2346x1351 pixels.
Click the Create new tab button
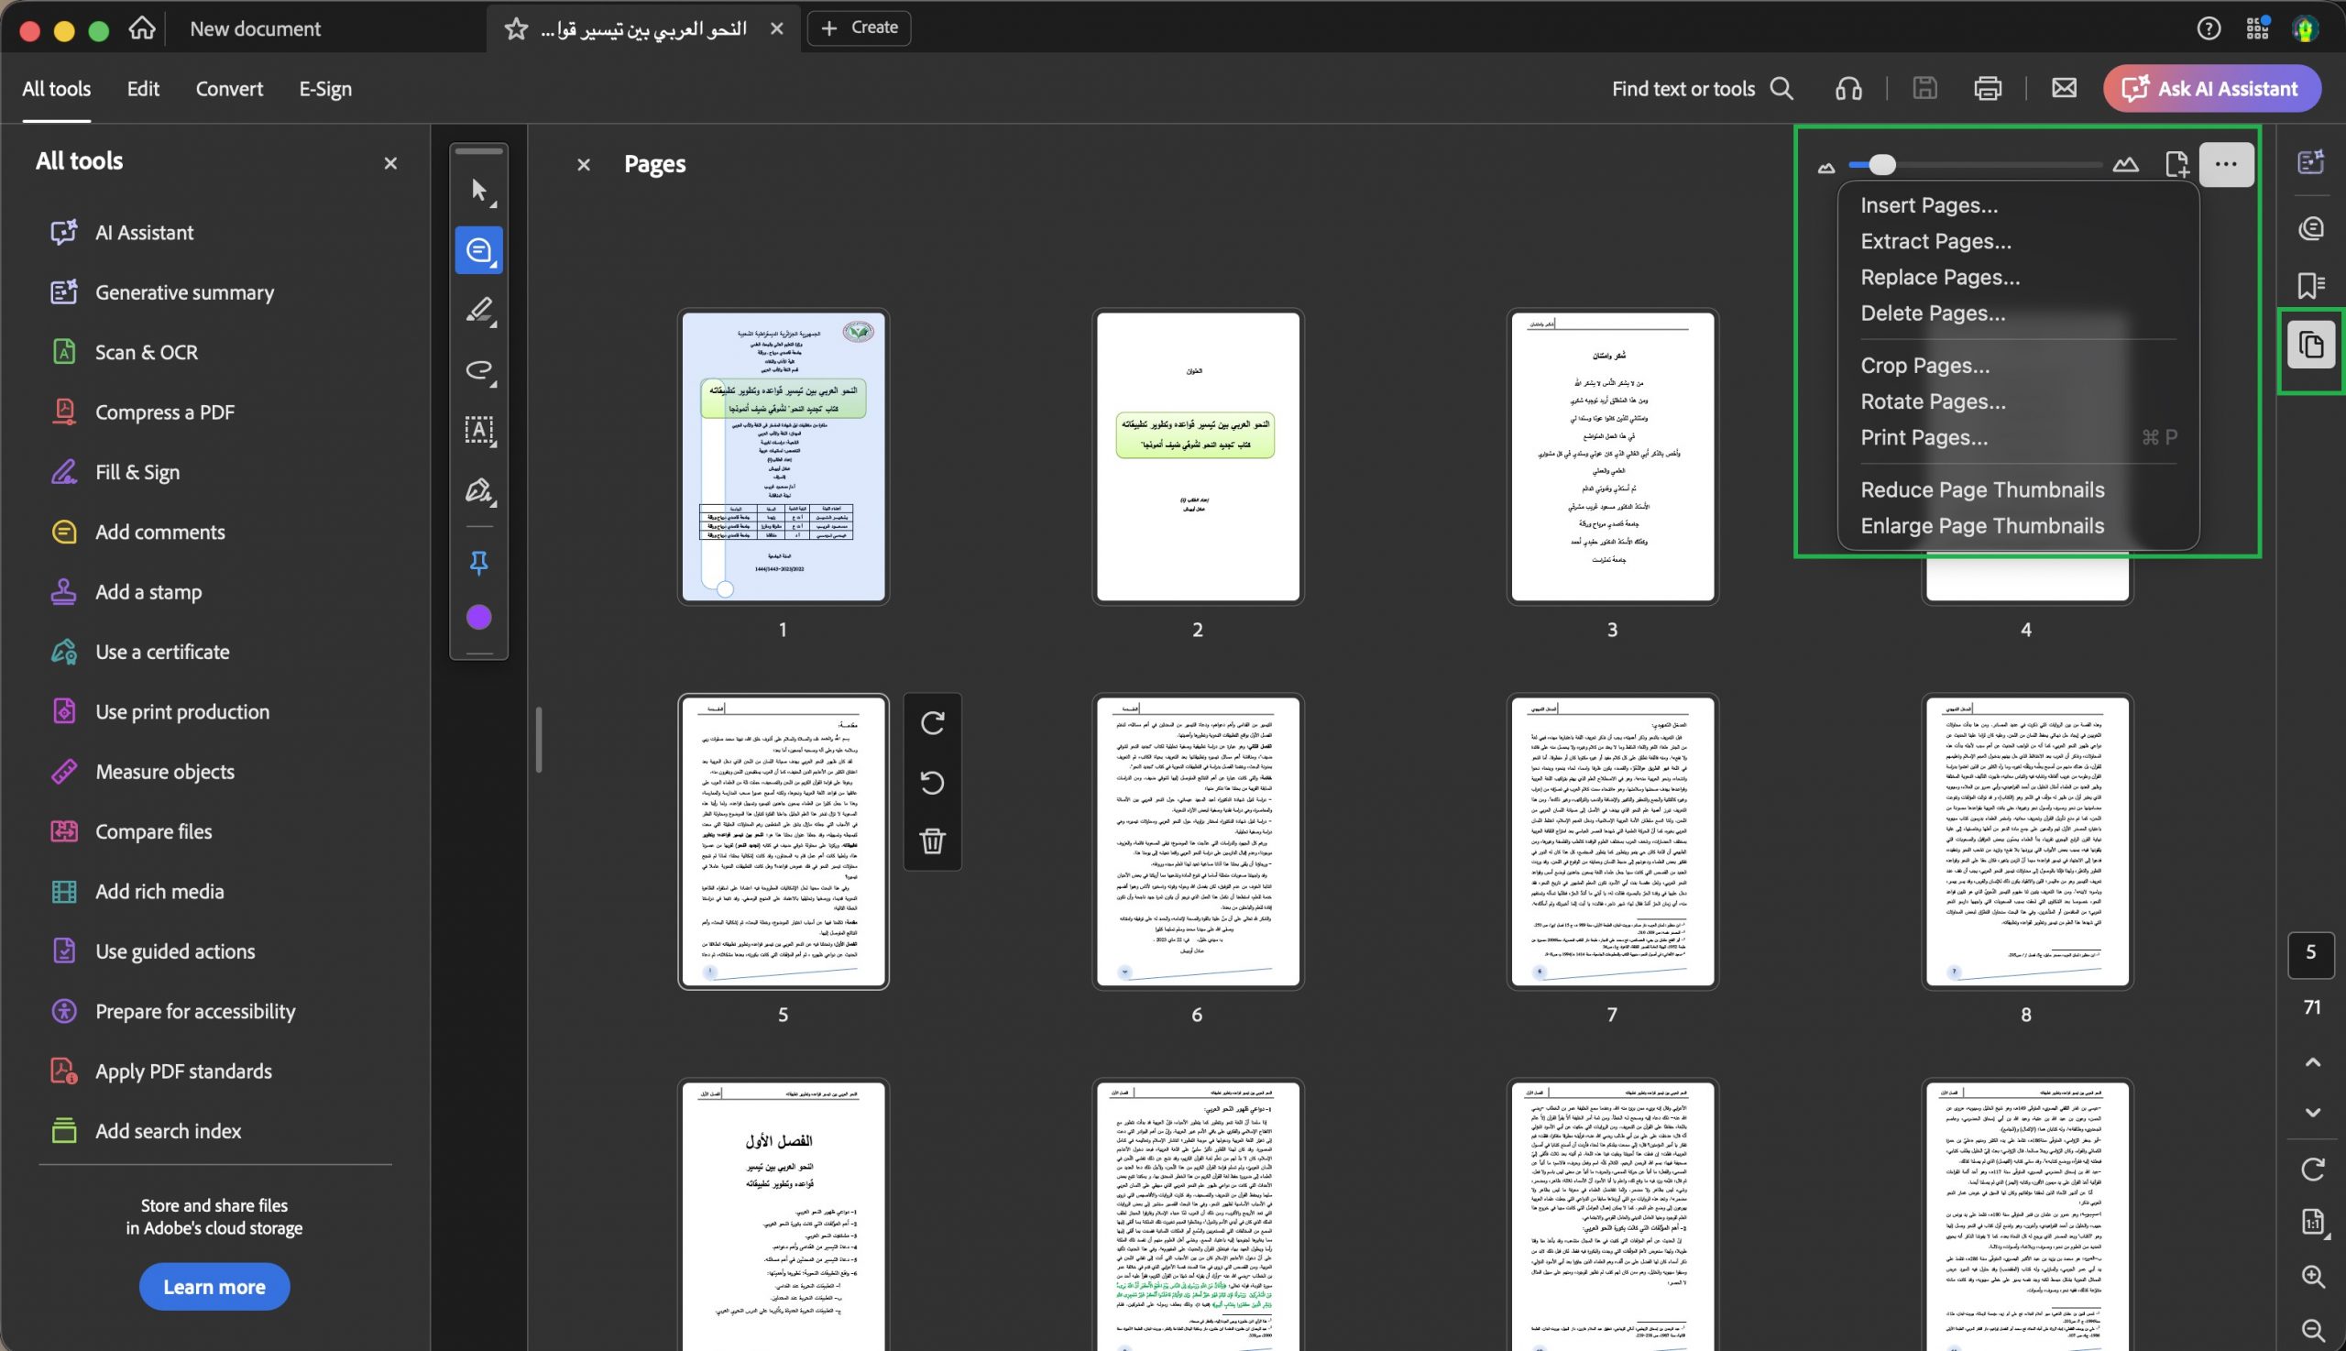[x=859, y=27]
